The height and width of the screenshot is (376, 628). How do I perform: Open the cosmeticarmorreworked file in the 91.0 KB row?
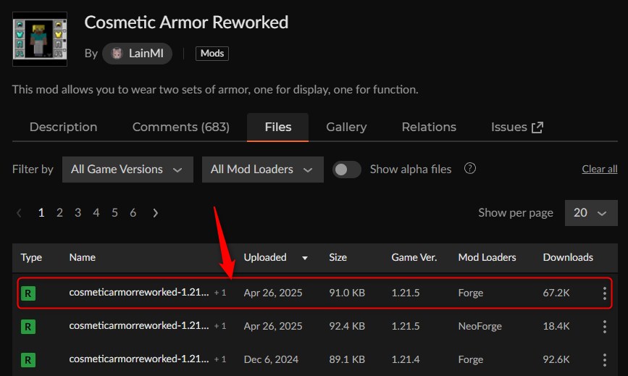139,292
